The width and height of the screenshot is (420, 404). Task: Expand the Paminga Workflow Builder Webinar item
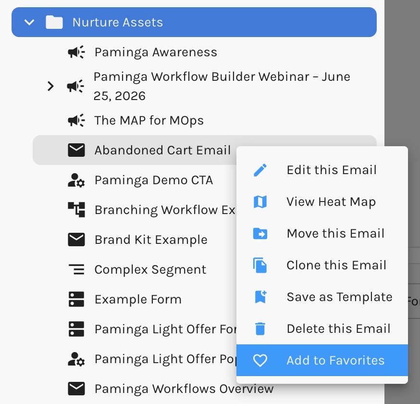(50, 86)
